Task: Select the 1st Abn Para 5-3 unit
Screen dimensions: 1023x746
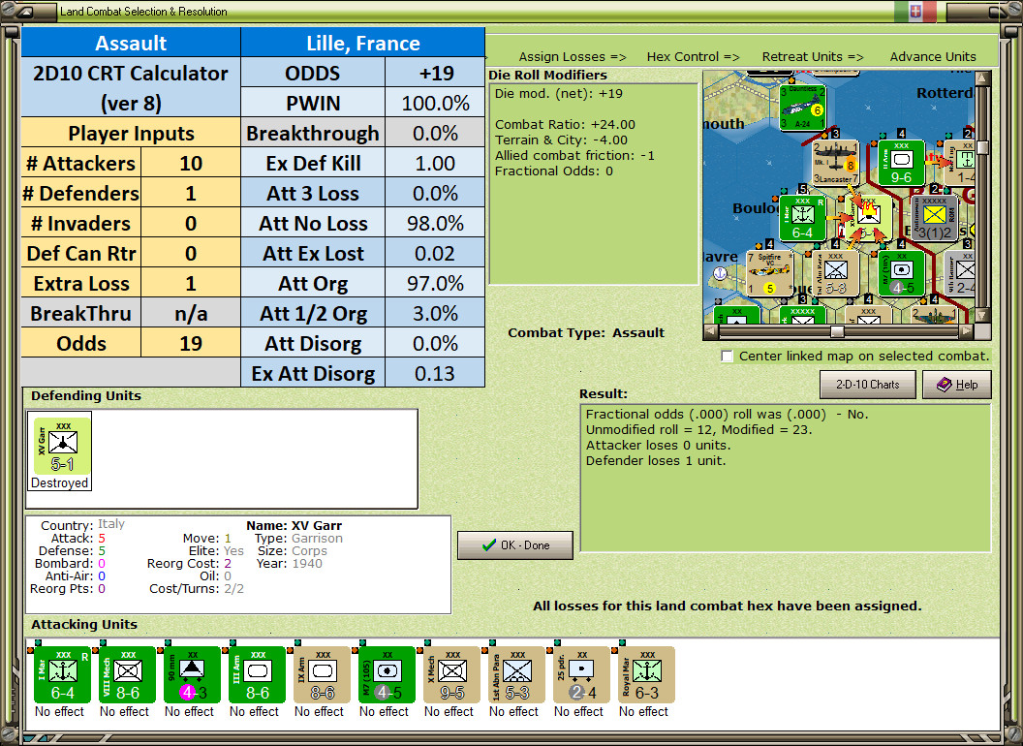Action: pos(516,675)
